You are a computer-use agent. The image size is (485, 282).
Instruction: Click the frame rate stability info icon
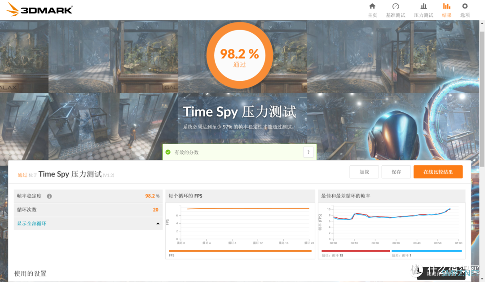coord(49,196)
